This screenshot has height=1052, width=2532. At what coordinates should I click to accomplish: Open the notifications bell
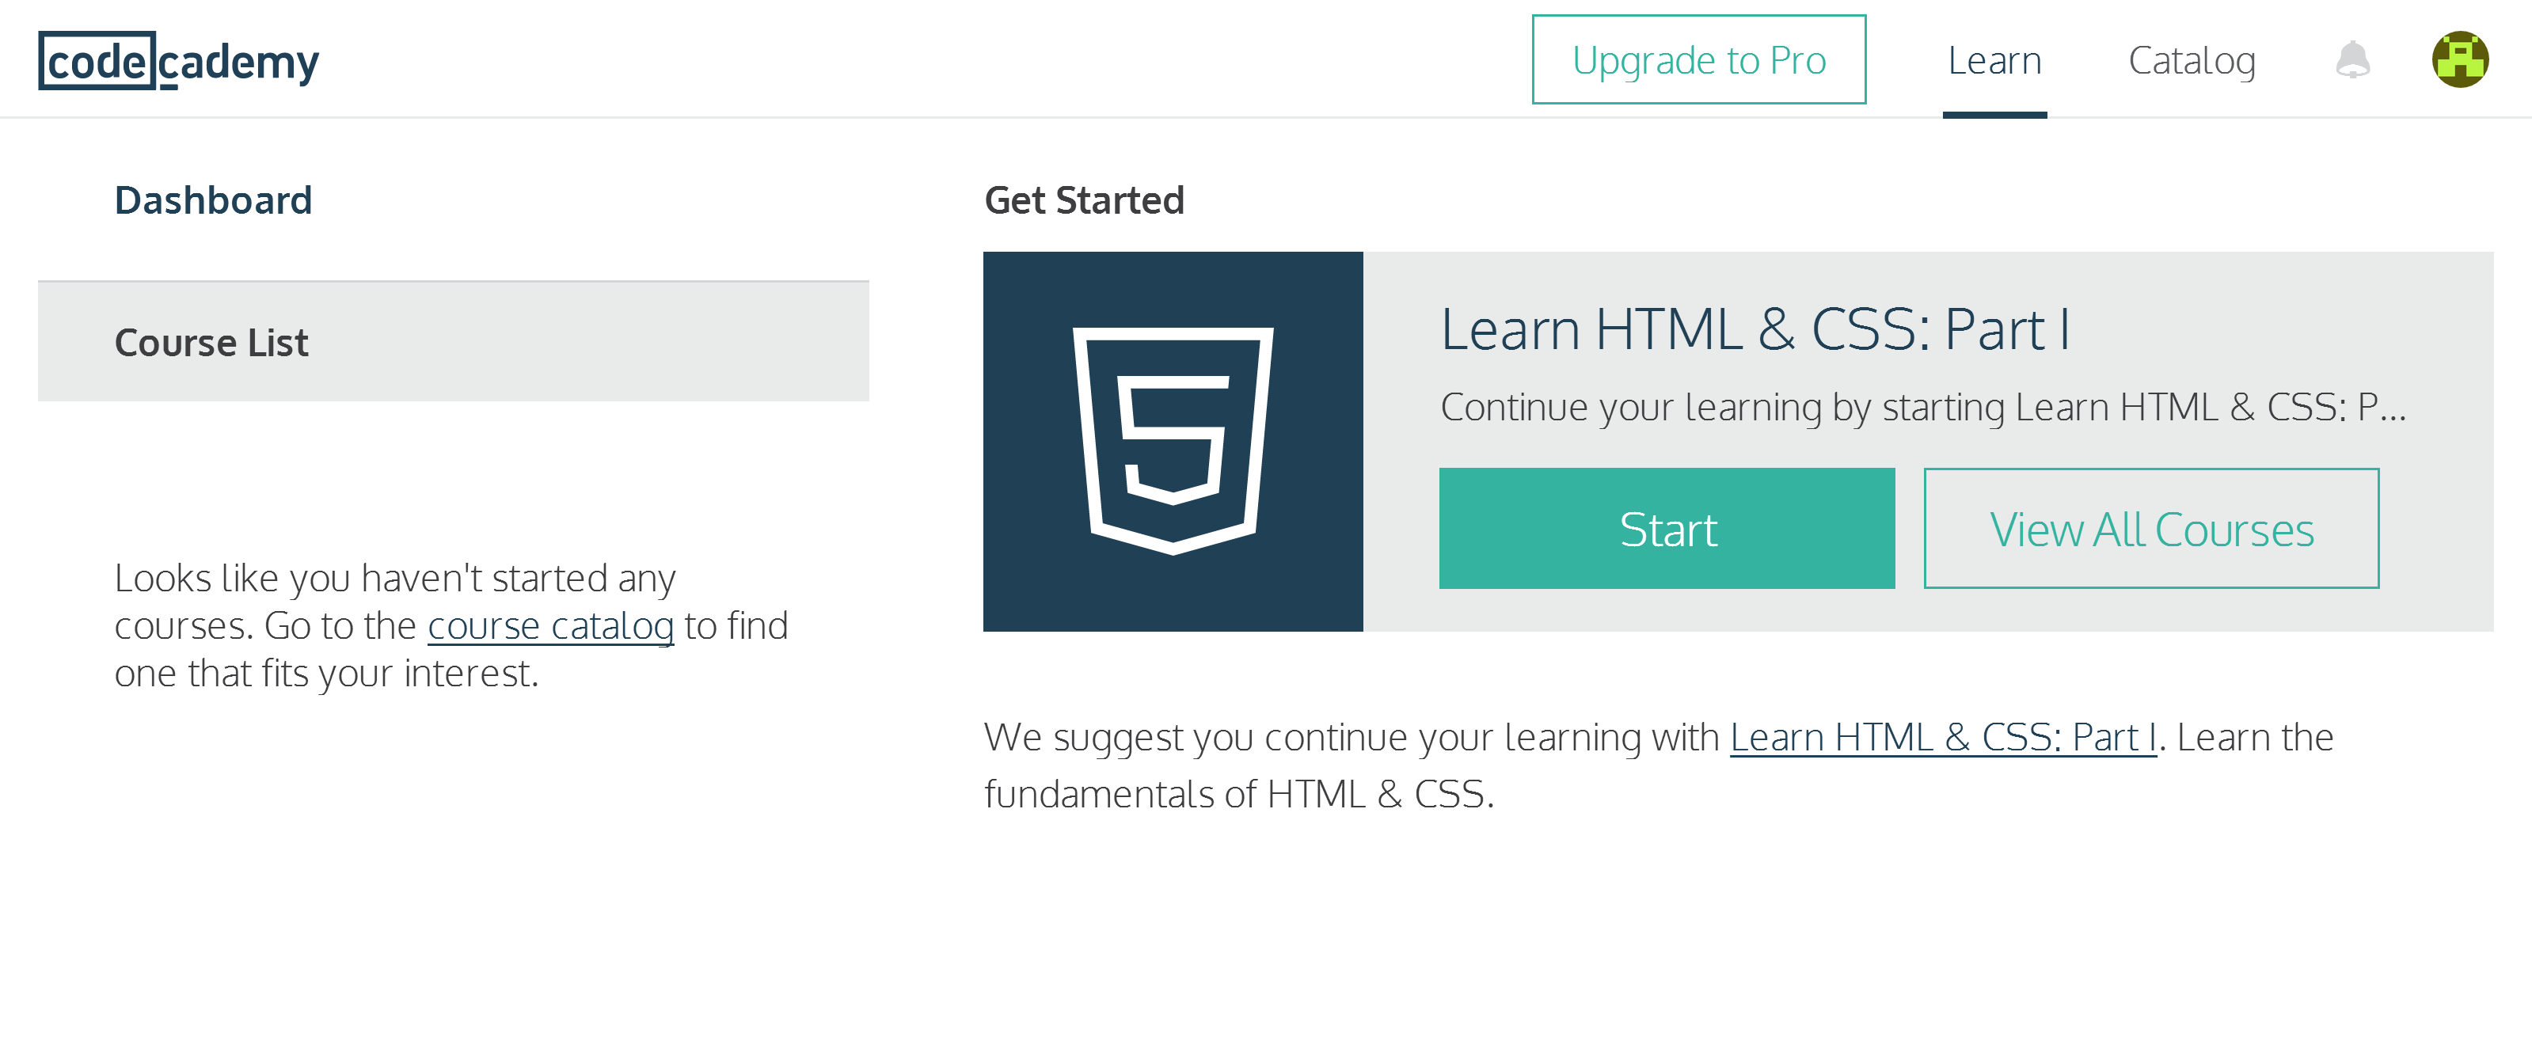2352,60
